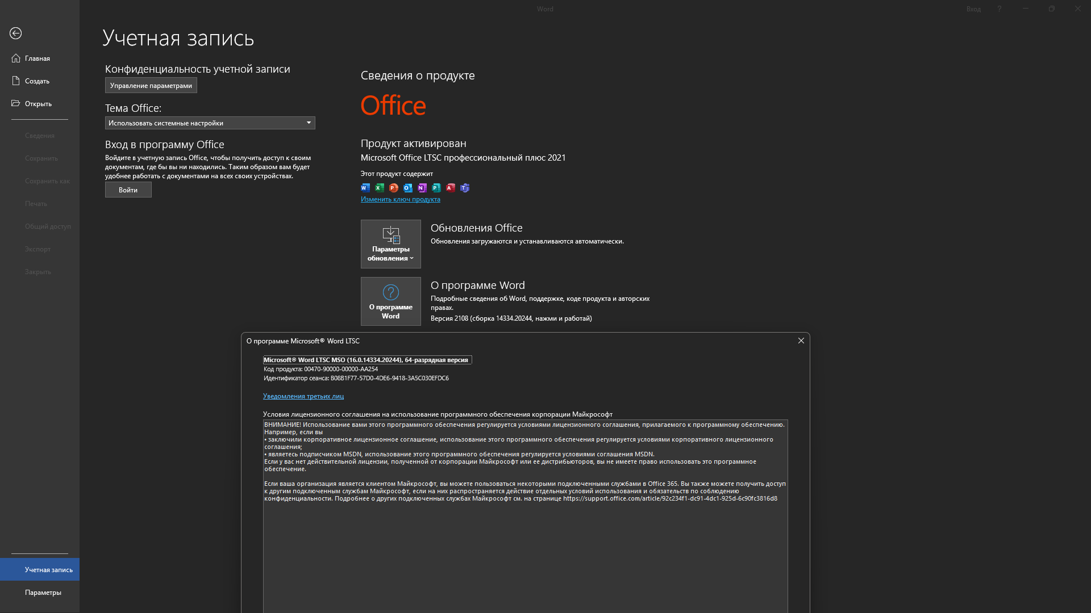The image size is (1091, 613).
Task: Click the Teams product icon
Action: pos(465,188)
